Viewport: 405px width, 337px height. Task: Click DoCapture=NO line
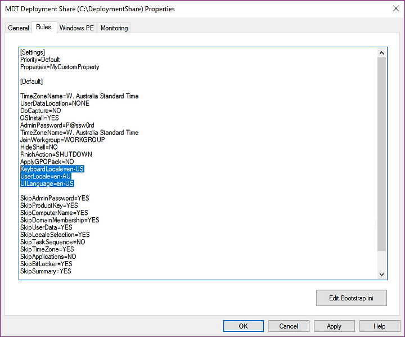tap(40, 111)
